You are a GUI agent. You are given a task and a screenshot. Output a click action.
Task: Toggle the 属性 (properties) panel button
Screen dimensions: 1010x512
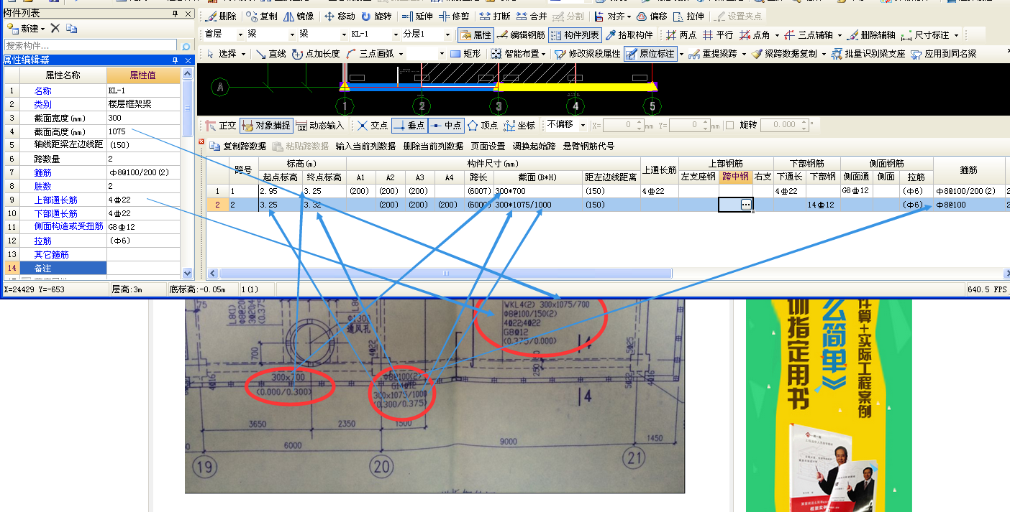pos(476,34)
